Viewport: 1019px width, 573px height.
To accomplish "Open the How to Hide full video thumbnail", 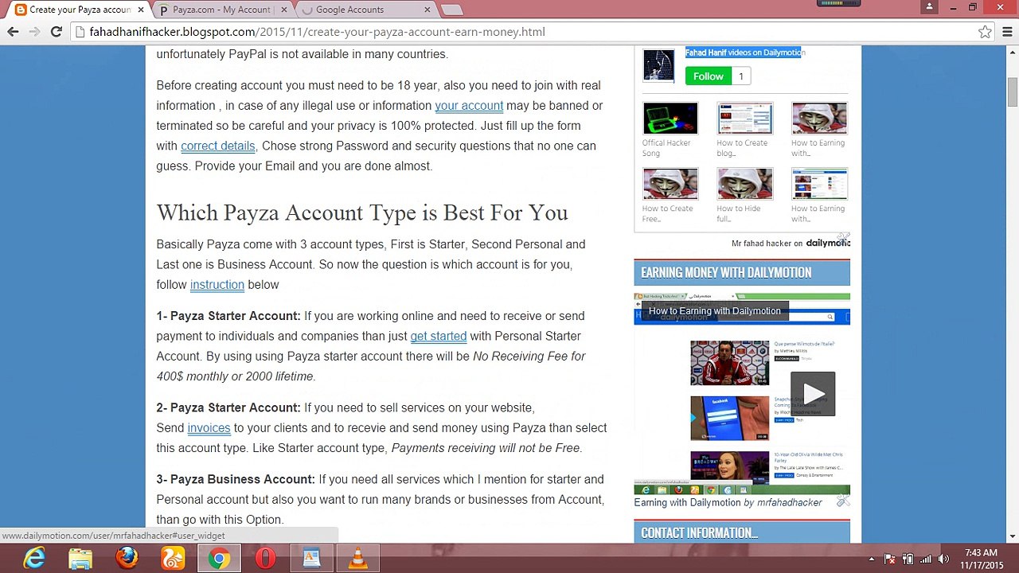I will click(x=744, y=184).
